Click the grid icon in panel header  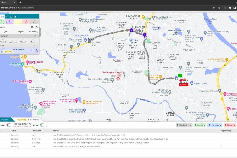coord(15,16)
